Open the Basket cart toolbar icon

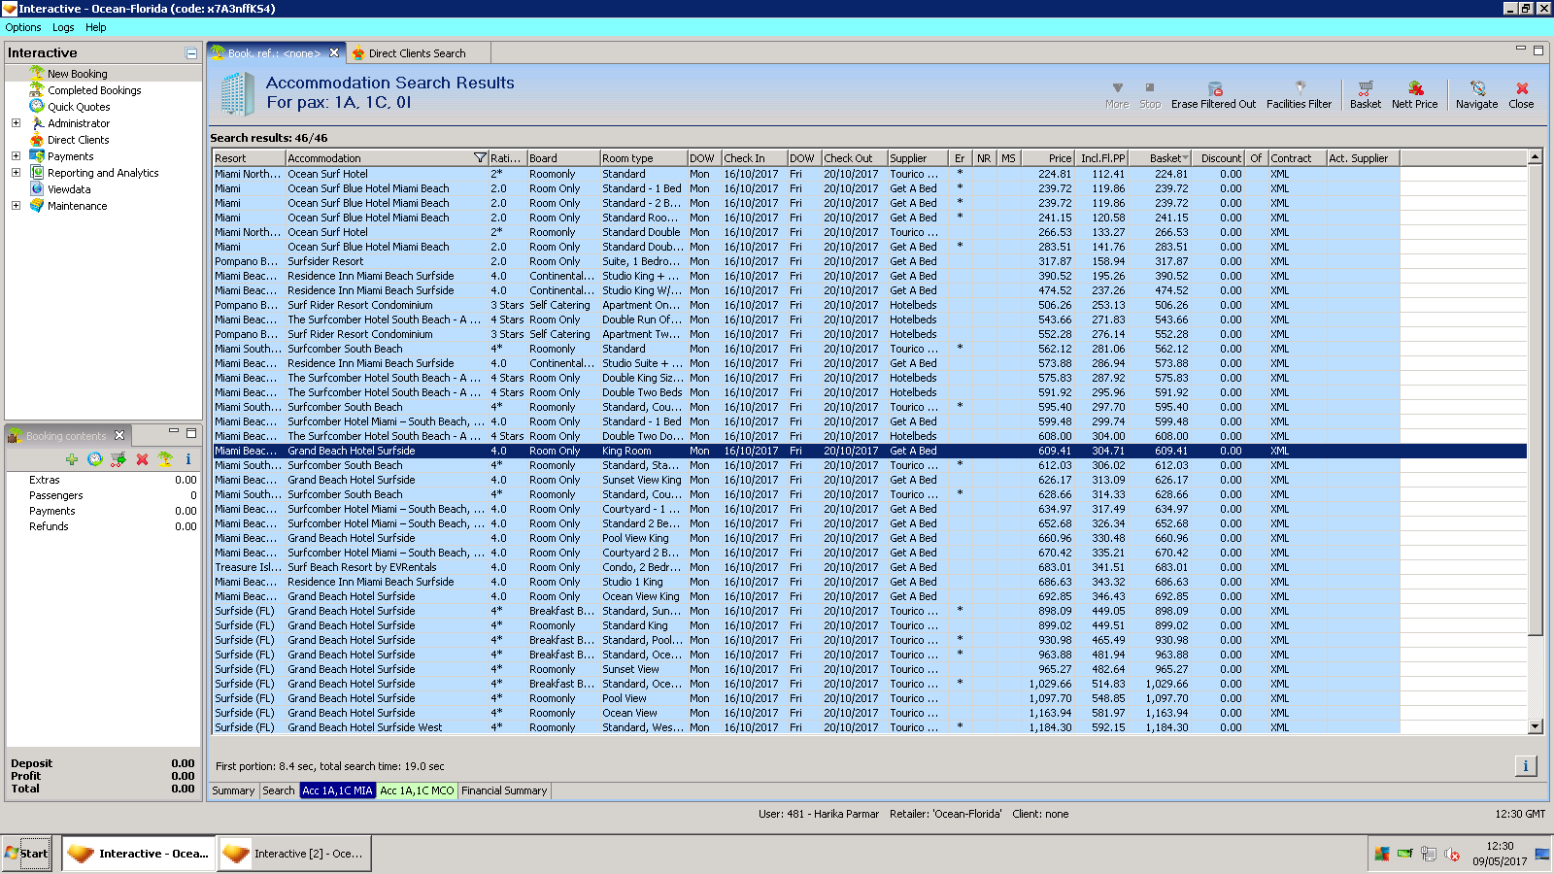click(1365, 88)
